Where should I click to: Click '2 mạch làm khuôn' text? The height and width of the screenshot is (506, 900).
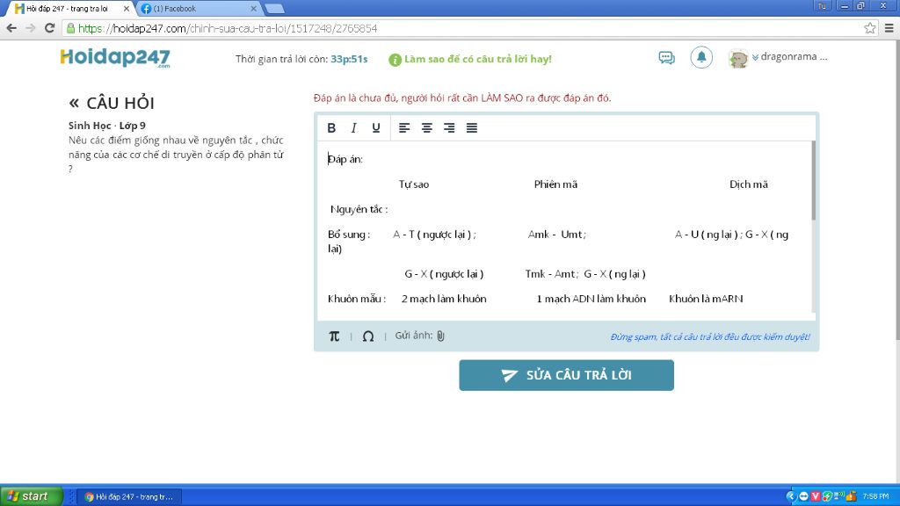(444, 299)
